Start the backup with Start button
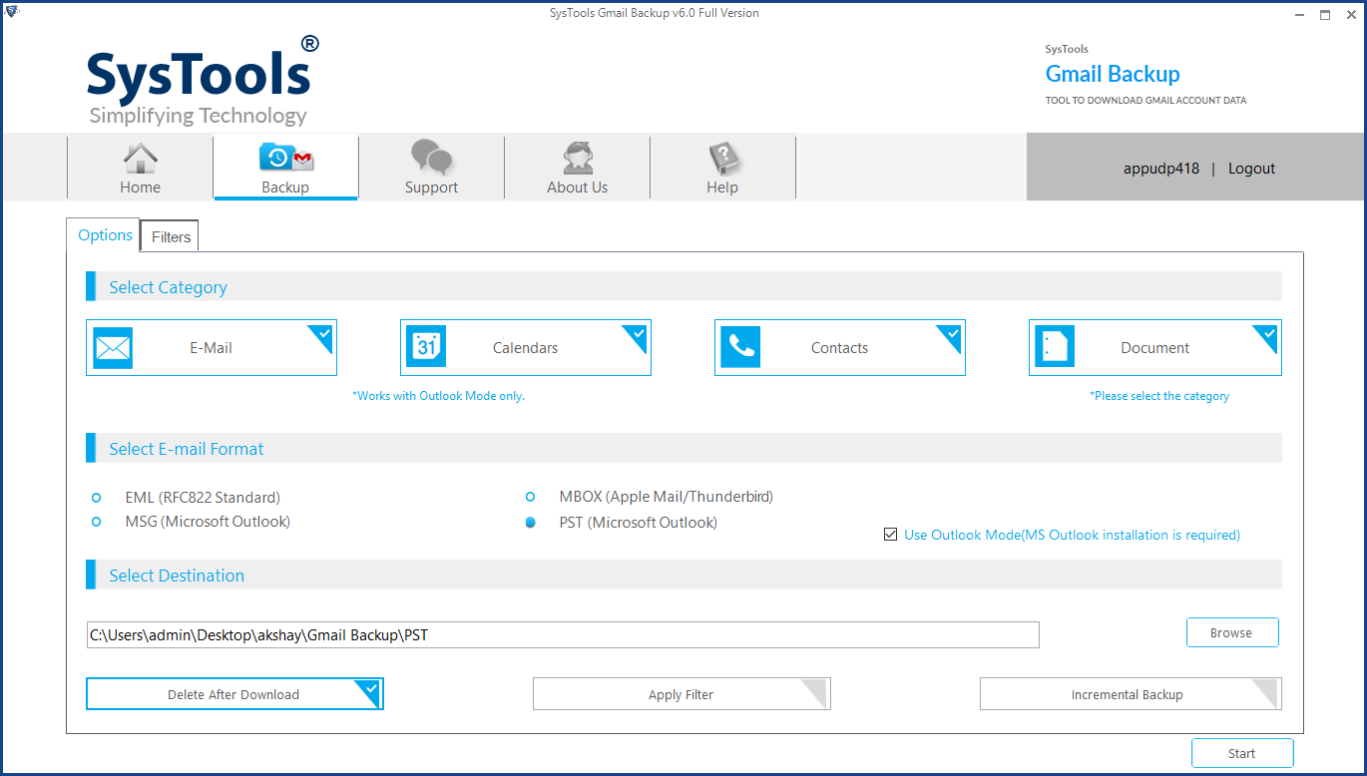This screenshot has width=1367, height=776. [1242, 753]
